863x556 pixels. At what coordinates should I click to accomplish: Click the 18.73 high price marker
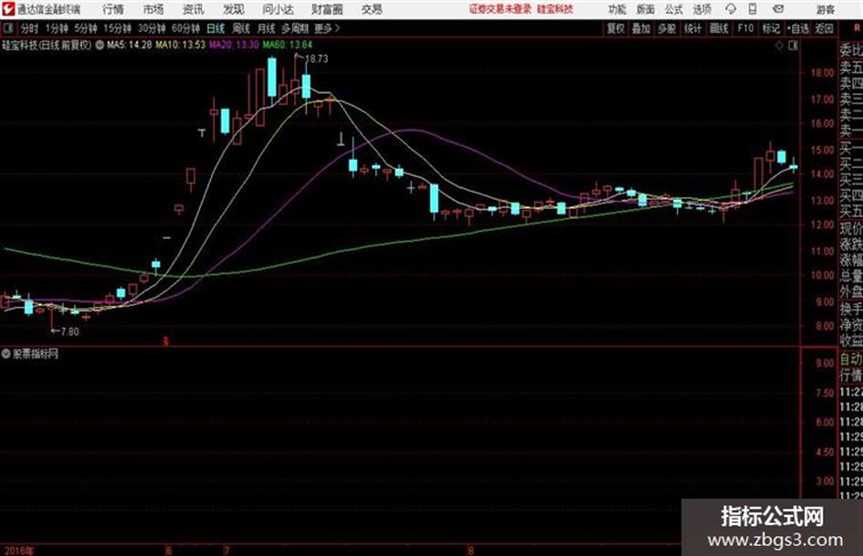pyautogui.click(x=317, y=58)
